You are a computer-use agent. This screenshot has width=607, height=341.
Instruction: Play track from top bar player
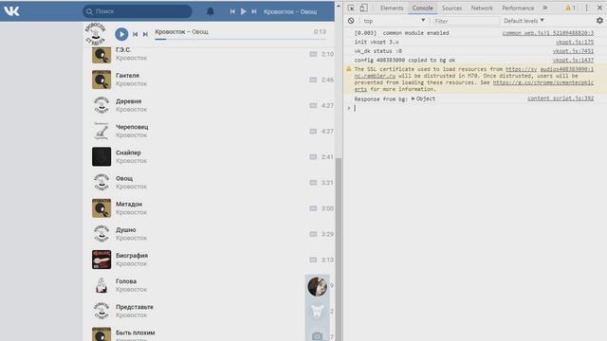(243, 11)
